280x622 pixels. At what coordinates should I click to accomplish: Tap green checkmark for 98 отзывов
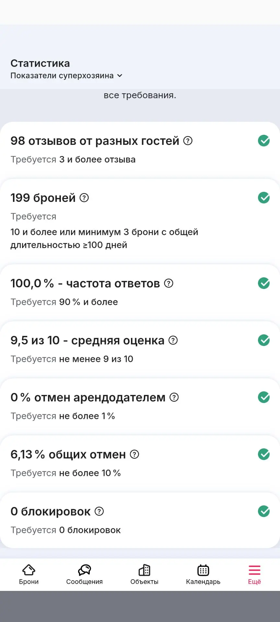264,141
